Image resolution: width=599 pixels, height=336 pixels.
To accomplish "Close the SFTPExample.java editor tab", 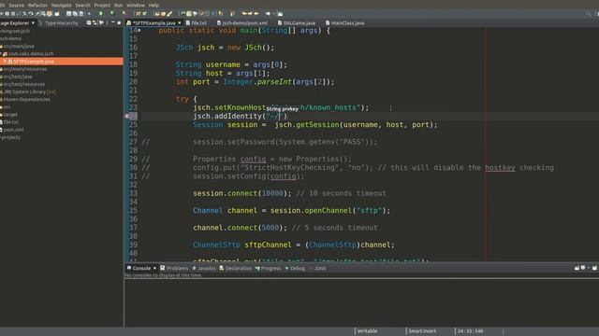I will pyautogui.click(x=179, y=23).
